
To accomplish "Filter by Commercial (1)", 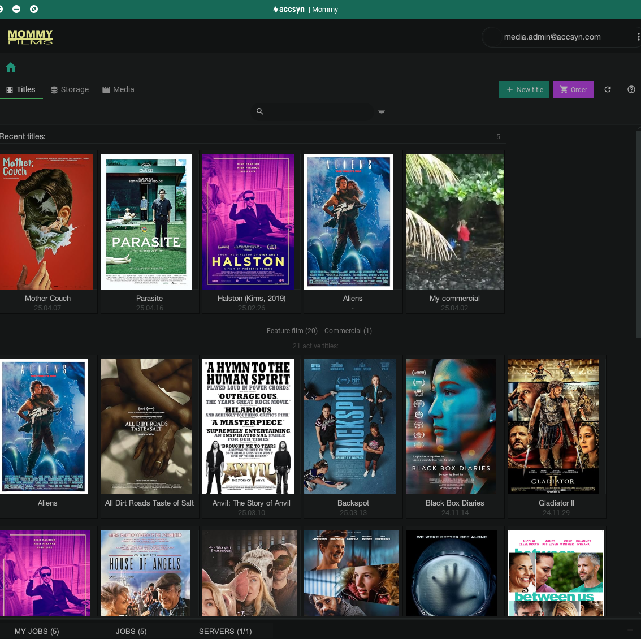I will click(348, 331).
